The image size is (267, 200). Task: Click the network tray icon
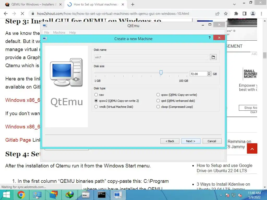234,195
